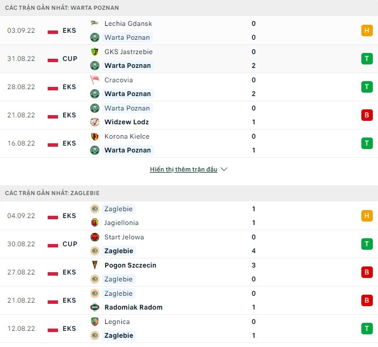The image size is (378, 347).
Task: Expand more matches with the chevron arrow
Action: tap(224, 170)
